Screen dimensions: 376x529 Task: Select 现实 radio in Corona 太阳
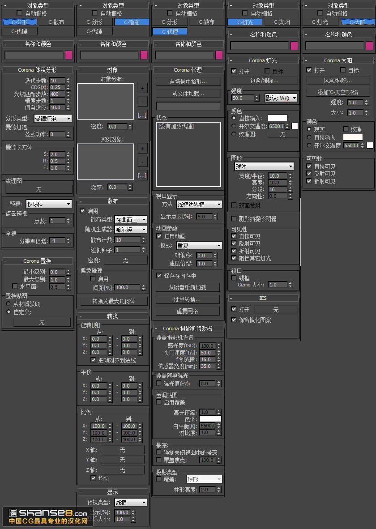tap(308, 129)
